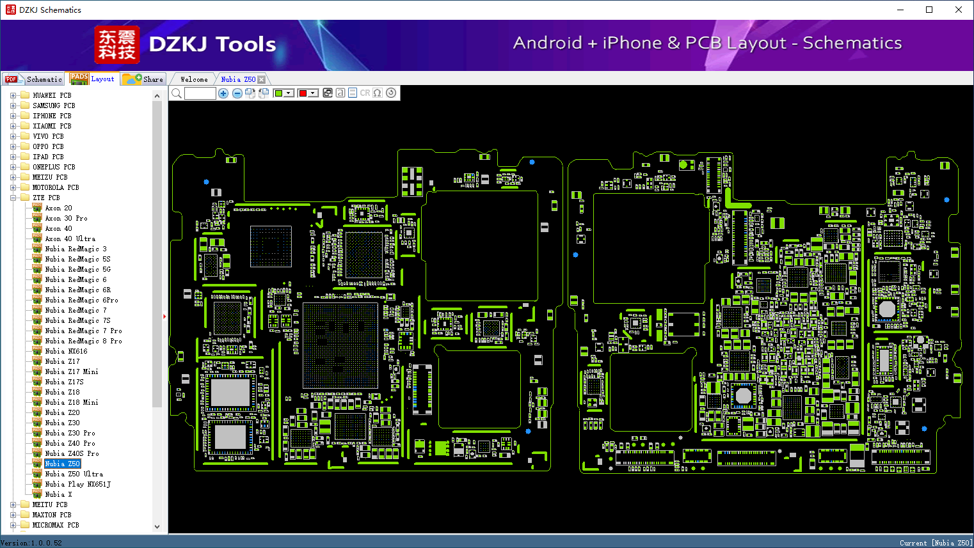This screenshot has width=974, height=548.
Task: Zoom out with the blue minus button
Action: click(x=237, y=93)
